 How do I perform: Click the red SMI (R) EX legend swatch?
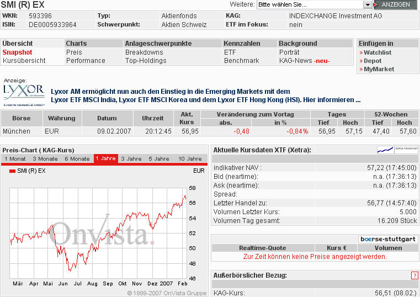(x=12, y=171)
